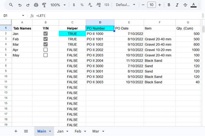Print the spreadsheet
This screenshot has width=205, height=136.
pos(36,5)
